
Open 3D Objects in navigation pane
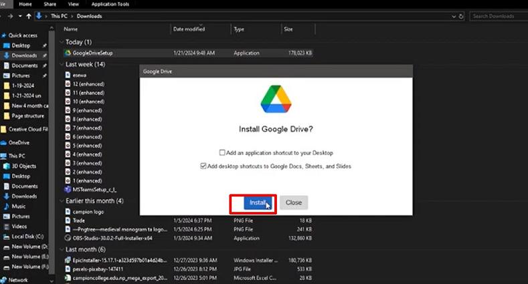click(x=23, y=166)
